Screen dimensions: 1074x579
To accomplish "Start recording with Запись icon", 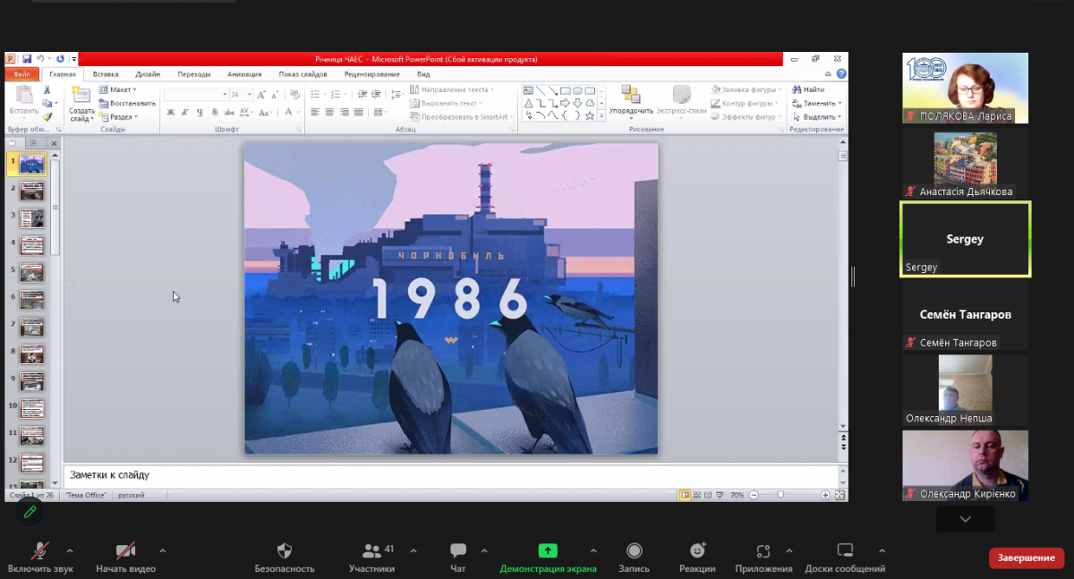I will click(x=634, y=551).
